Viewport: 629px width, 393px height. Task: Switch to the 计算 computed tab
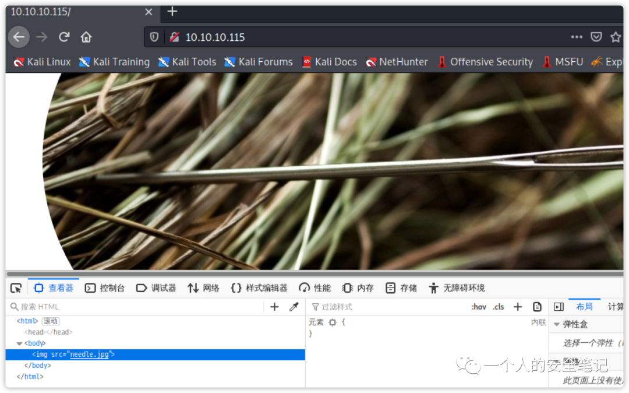[615, 307]
